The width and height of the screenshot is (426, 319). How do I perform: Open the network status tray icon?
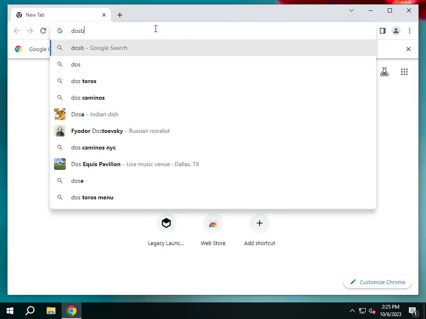click(362, 311)
